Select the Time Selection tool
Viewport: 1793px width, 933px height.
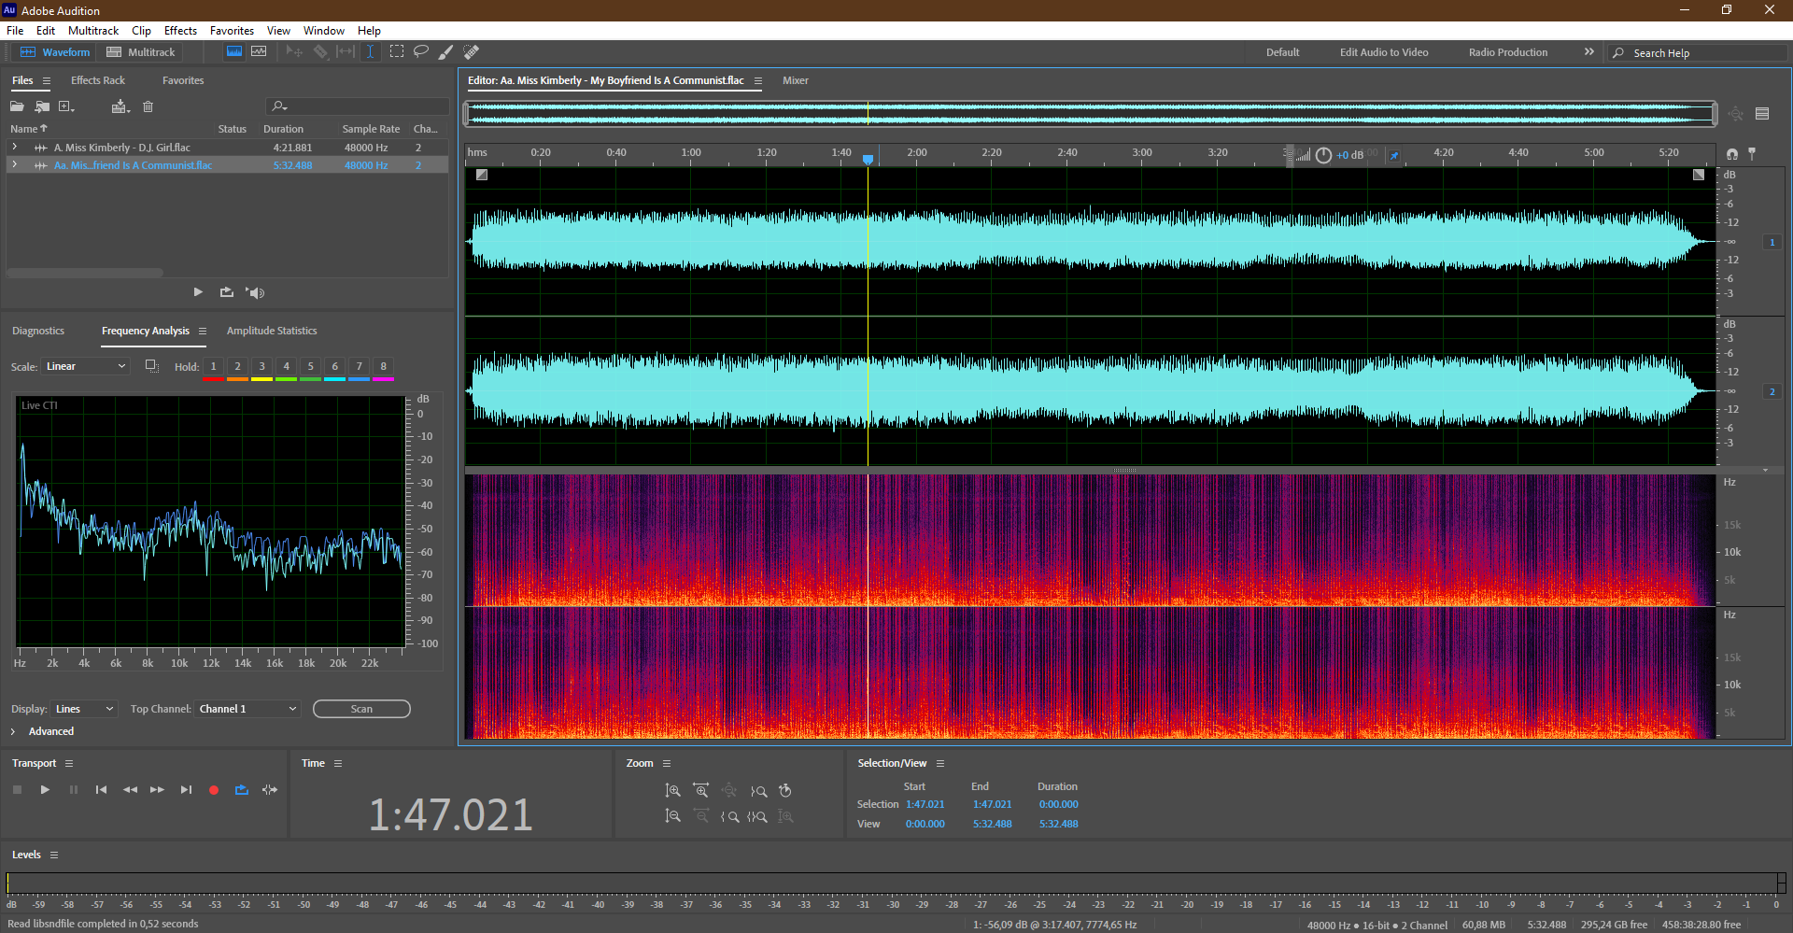(370, 52)
